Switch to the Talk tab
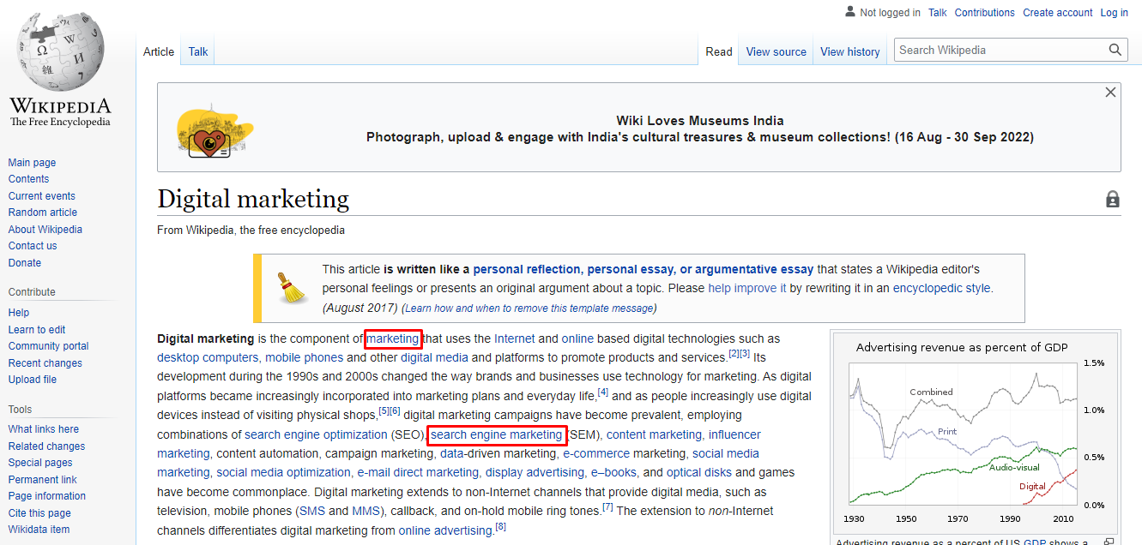The height and width of the screenshot is (545, 1142). pos(198,51)
